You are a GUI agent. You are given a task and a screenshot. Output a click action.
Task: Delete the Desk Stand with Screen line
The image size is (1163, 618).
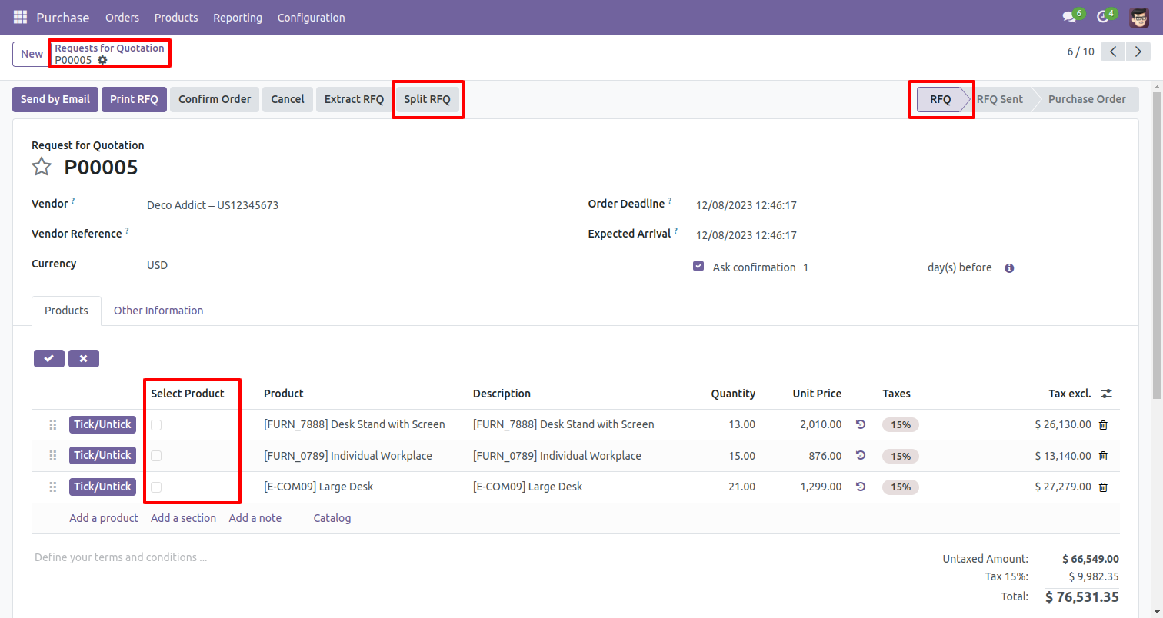click(x=1103, y=424)
